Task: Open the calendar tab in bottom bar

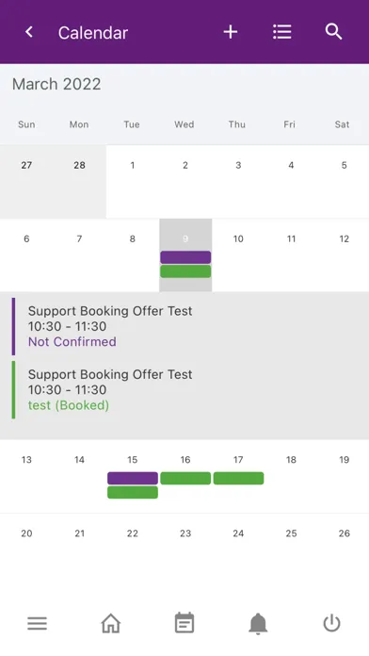Action: tap(184, 623)
